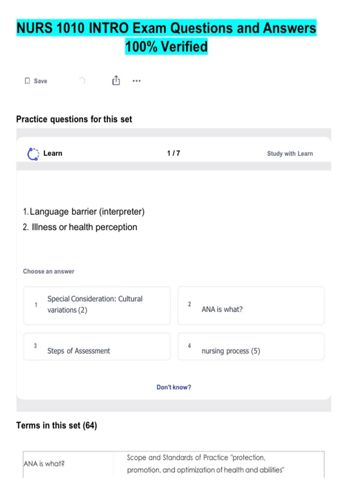Click the Terms in this set (64) heading
Screen dimensions: 347x491
57,425
